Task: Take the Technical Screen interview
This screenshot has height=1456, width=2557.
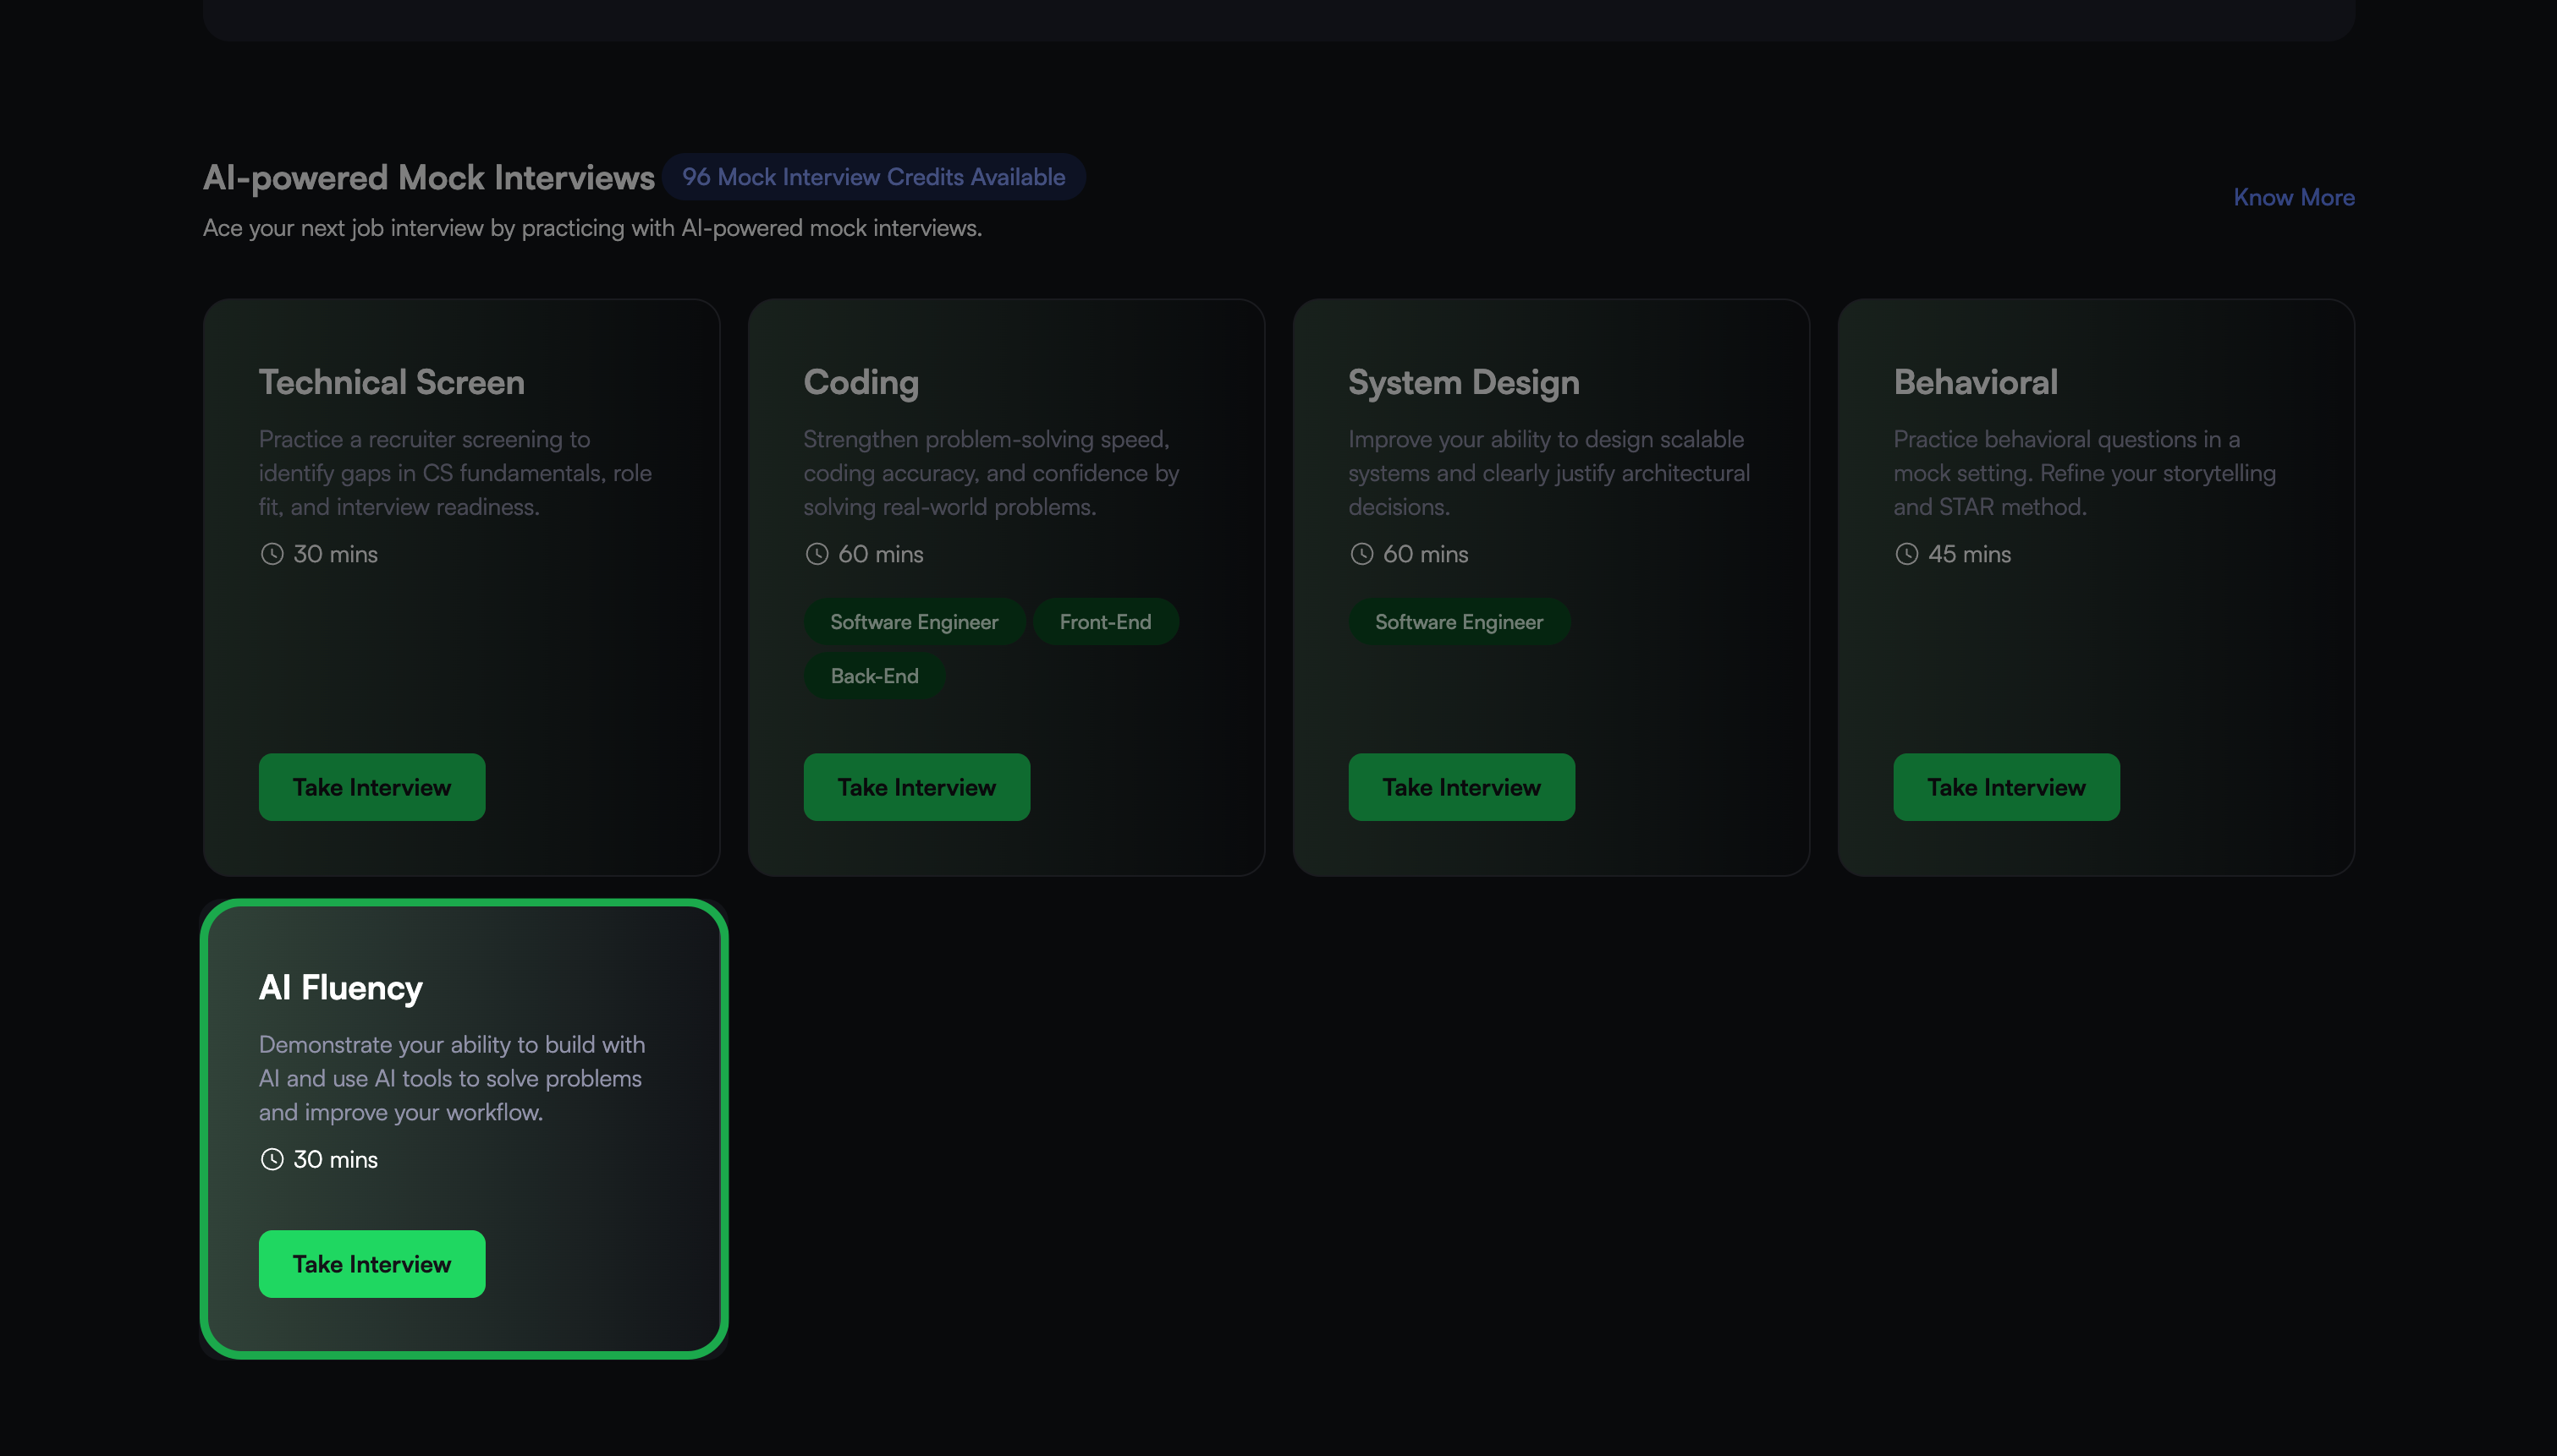Action: tap(371, 787)
